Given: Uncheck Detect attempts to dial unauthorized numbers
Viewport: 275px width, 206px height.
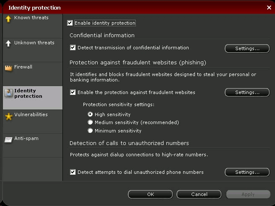Looking at the screenshot, I should [x=73, y=172].
